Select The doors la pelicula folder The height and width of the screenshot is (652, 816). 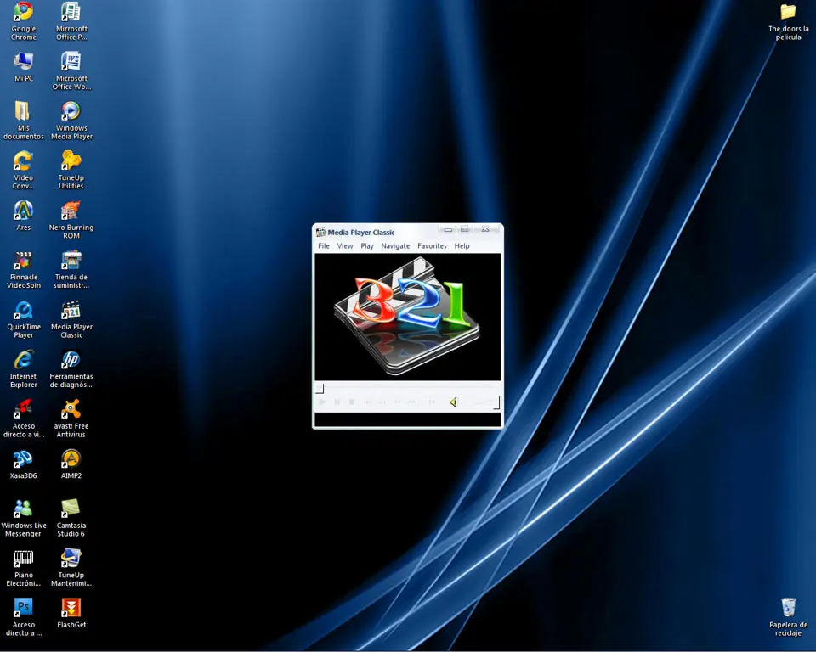789,22
